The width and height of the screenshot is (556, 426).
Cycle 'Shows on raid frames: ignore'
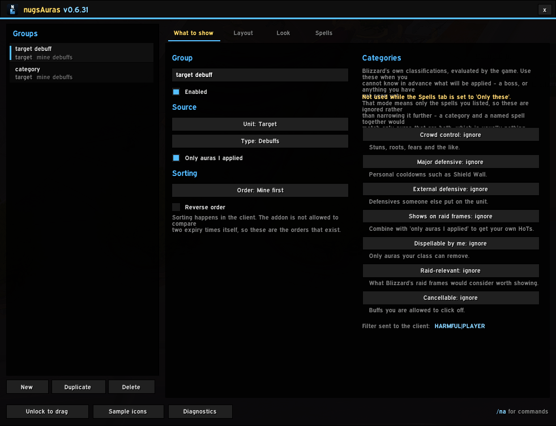451,216
